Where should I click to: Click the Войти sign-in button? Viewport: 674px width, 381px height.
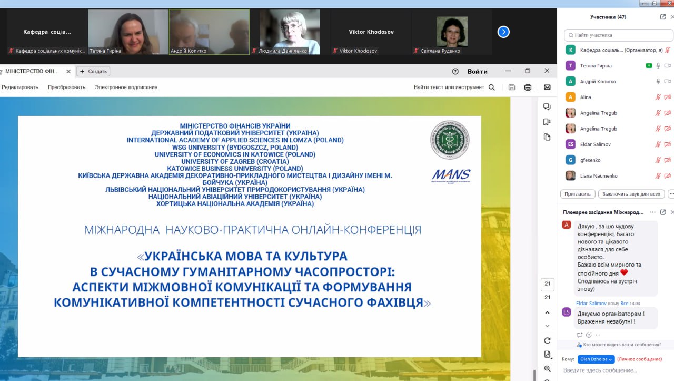point(477,71)
